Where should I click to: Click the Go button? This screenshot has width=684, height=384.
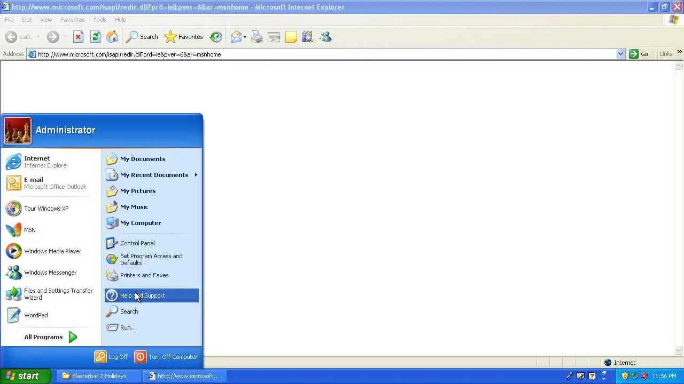coord(639,54)
